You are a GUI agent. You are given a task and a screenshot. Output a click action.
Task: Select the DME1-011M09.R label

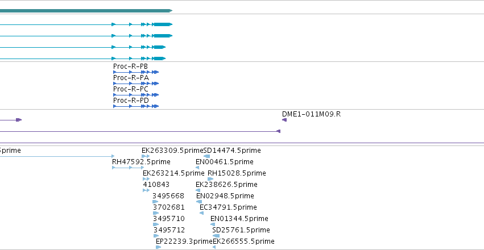[312, 114]
